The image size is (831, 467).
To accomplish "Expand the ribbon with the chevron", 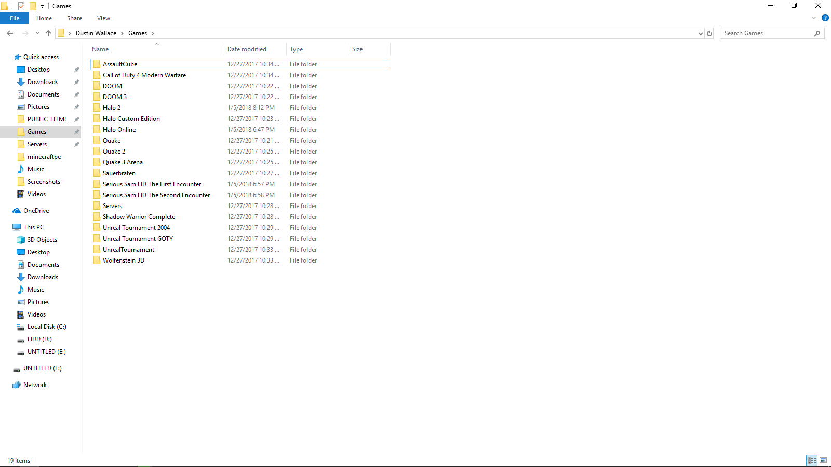I will [x=814, y=18].
